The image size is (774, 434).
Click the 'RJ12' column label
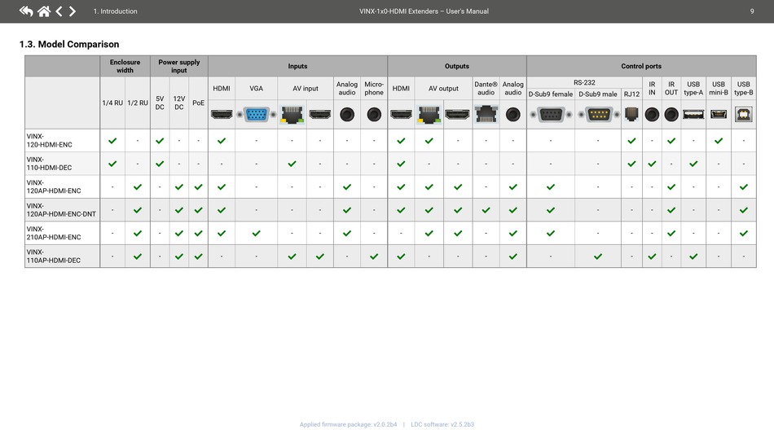coord(631,94)
